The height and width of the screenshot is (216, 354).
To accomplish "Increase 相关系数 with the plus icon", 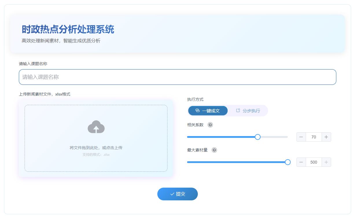I will (x=326, y=137).
